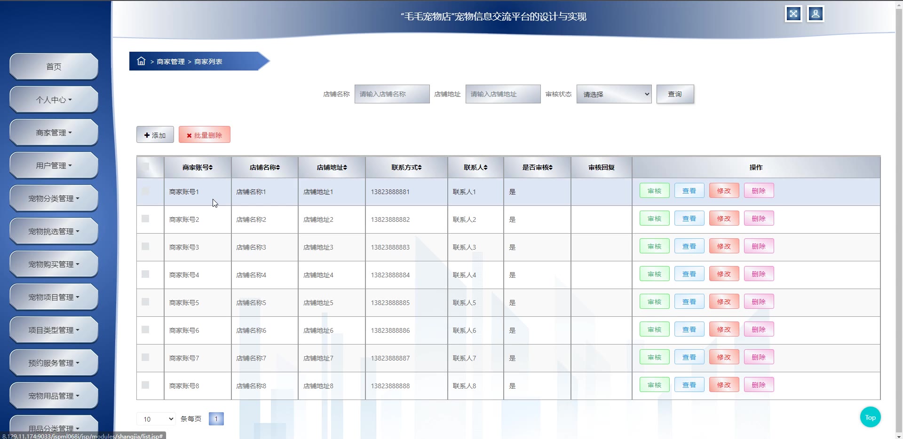
Task: Focus the 店铺名称 search input field
Action: pyautogui.click(x=392, y=94)
